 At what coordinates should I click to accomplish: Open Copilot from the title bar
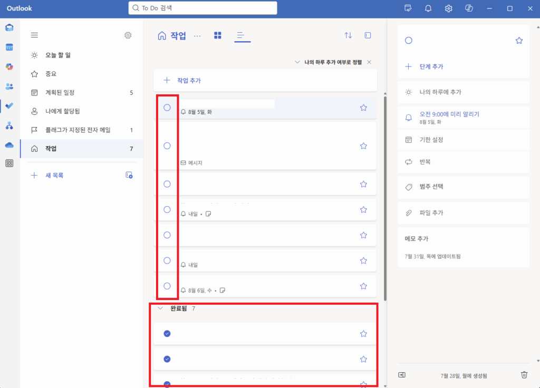coord(469,8)
